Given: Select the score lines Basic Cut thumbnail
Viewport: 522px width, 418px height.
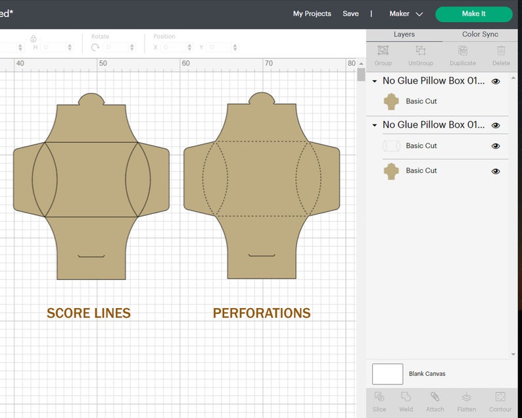Looking at the screenshot, I should tap(391, 146).
